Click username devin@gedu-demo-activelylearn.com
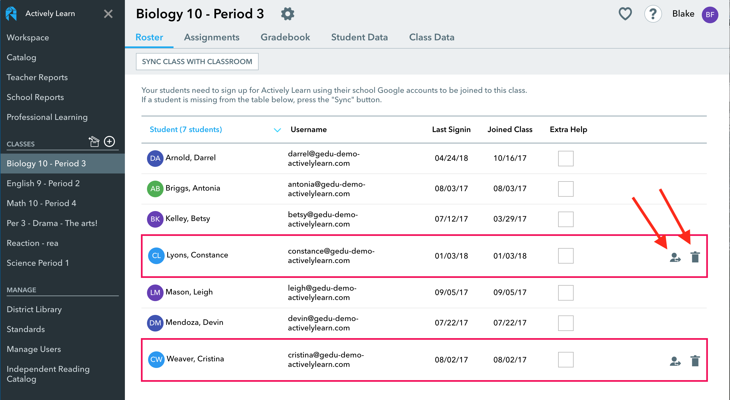730x400 pixels. click(x=323, y=323)
